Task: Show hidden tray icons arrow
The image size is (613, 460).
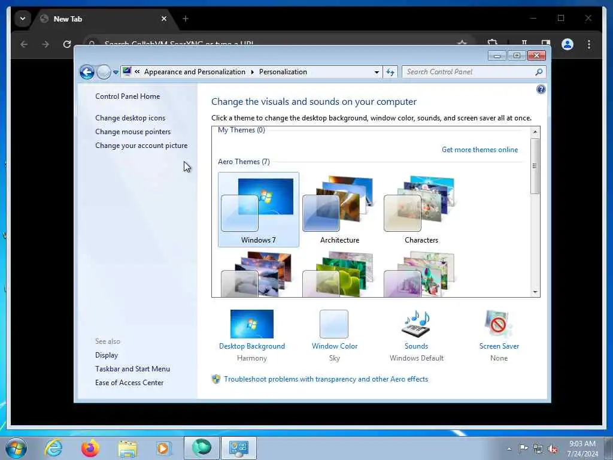Action: 509,449
